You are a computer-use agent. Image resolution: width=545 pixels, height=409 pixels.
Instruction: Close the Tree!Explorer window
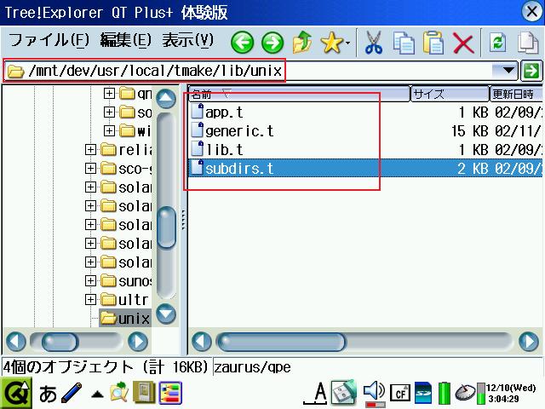point(532,12)
